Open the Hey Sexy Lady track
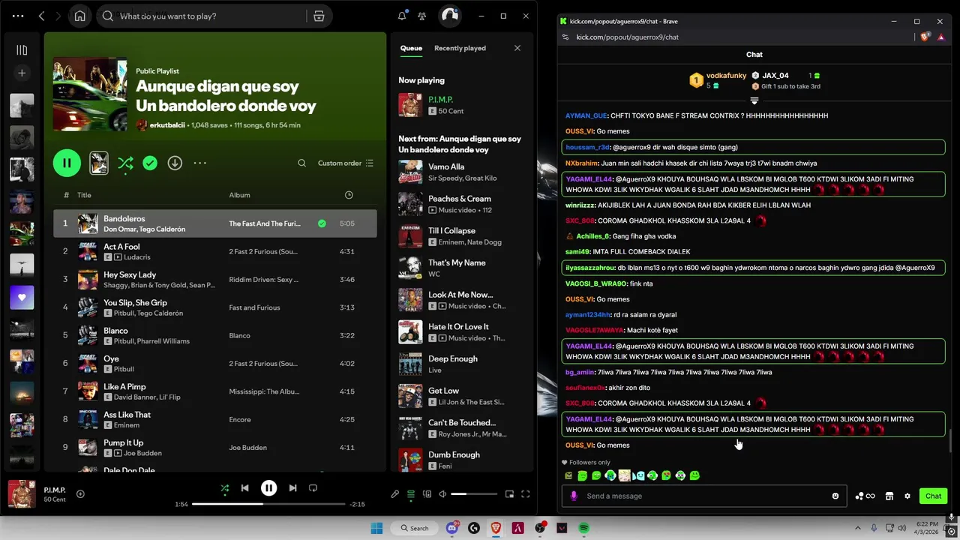Viewport: 960px width, 540px height. [x=130, y=274]
